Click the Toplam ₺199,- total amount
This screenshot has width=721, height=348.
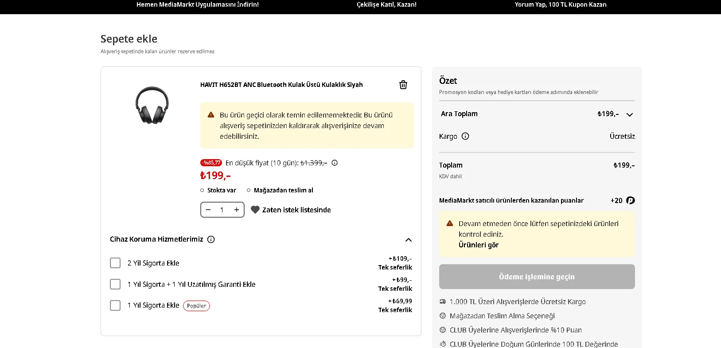(x=624, y=165)
